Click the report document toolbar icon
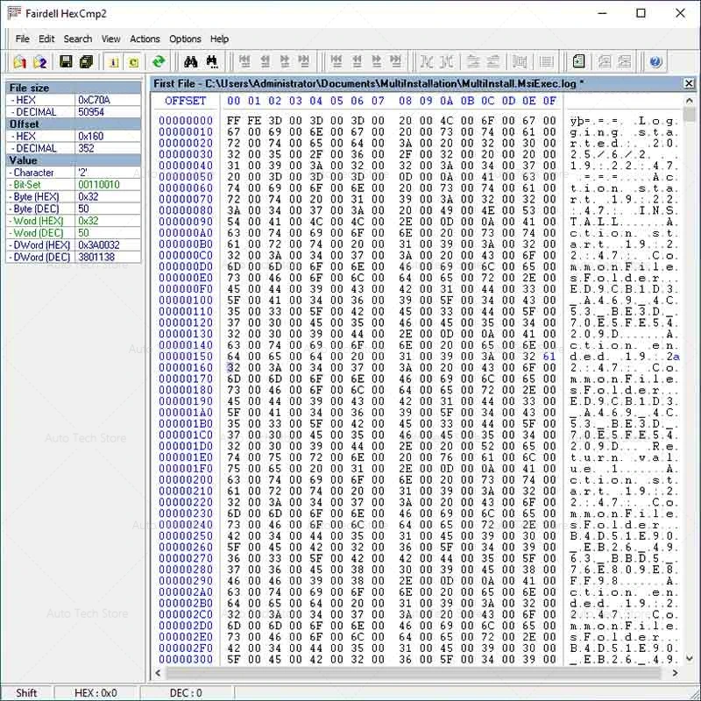Screen dimensions: 701x701 [579, 61]
